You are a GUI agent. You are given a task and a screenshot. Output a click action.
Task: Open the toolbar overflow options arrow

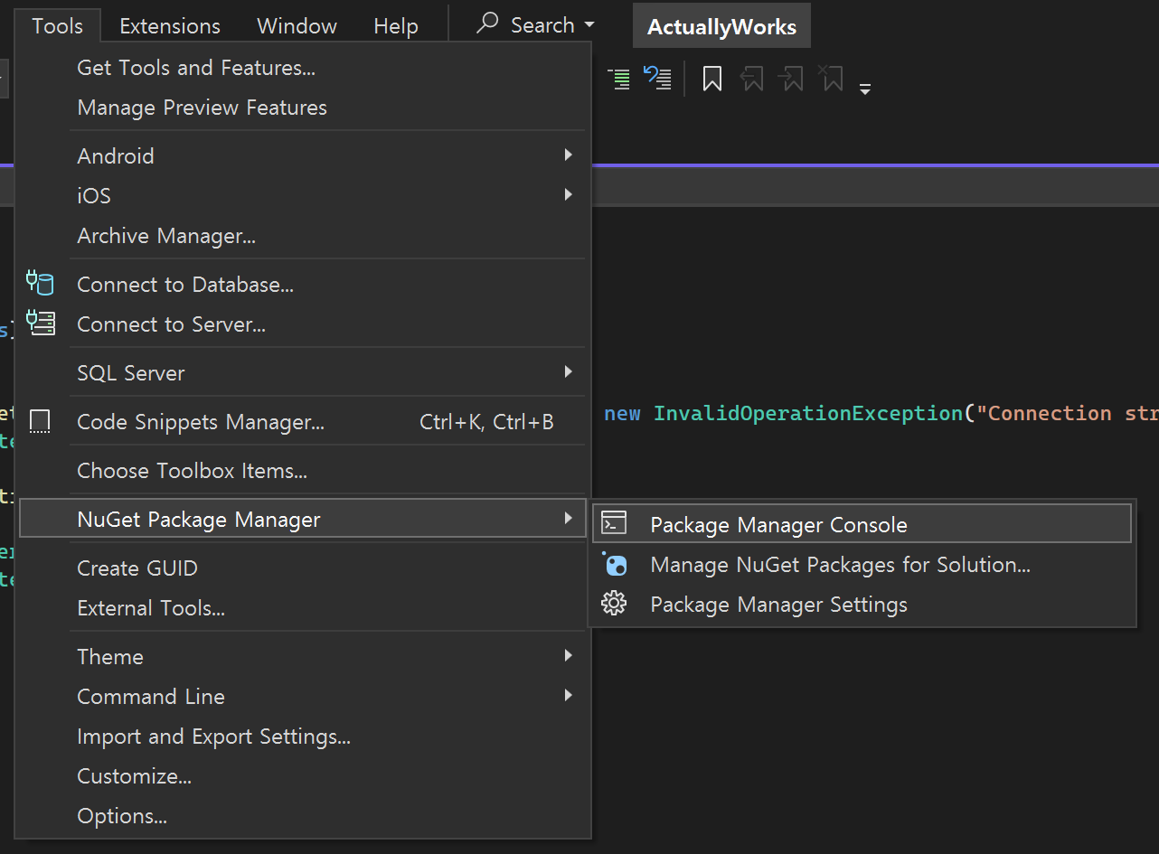[x=865, y=89]
